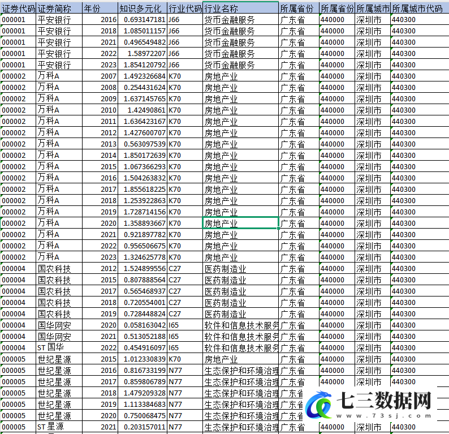Click 平安银行 cell for year 2023
Screen dimensions: 449x434
(x=59, y=65)
